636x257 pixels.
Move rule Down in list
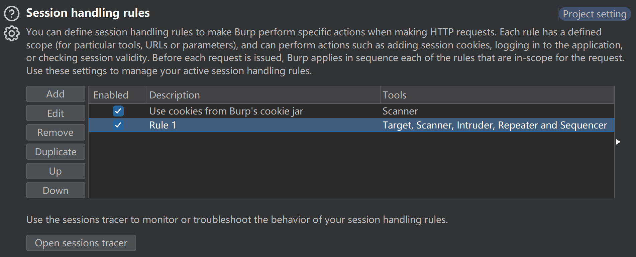tap(56, 190)
